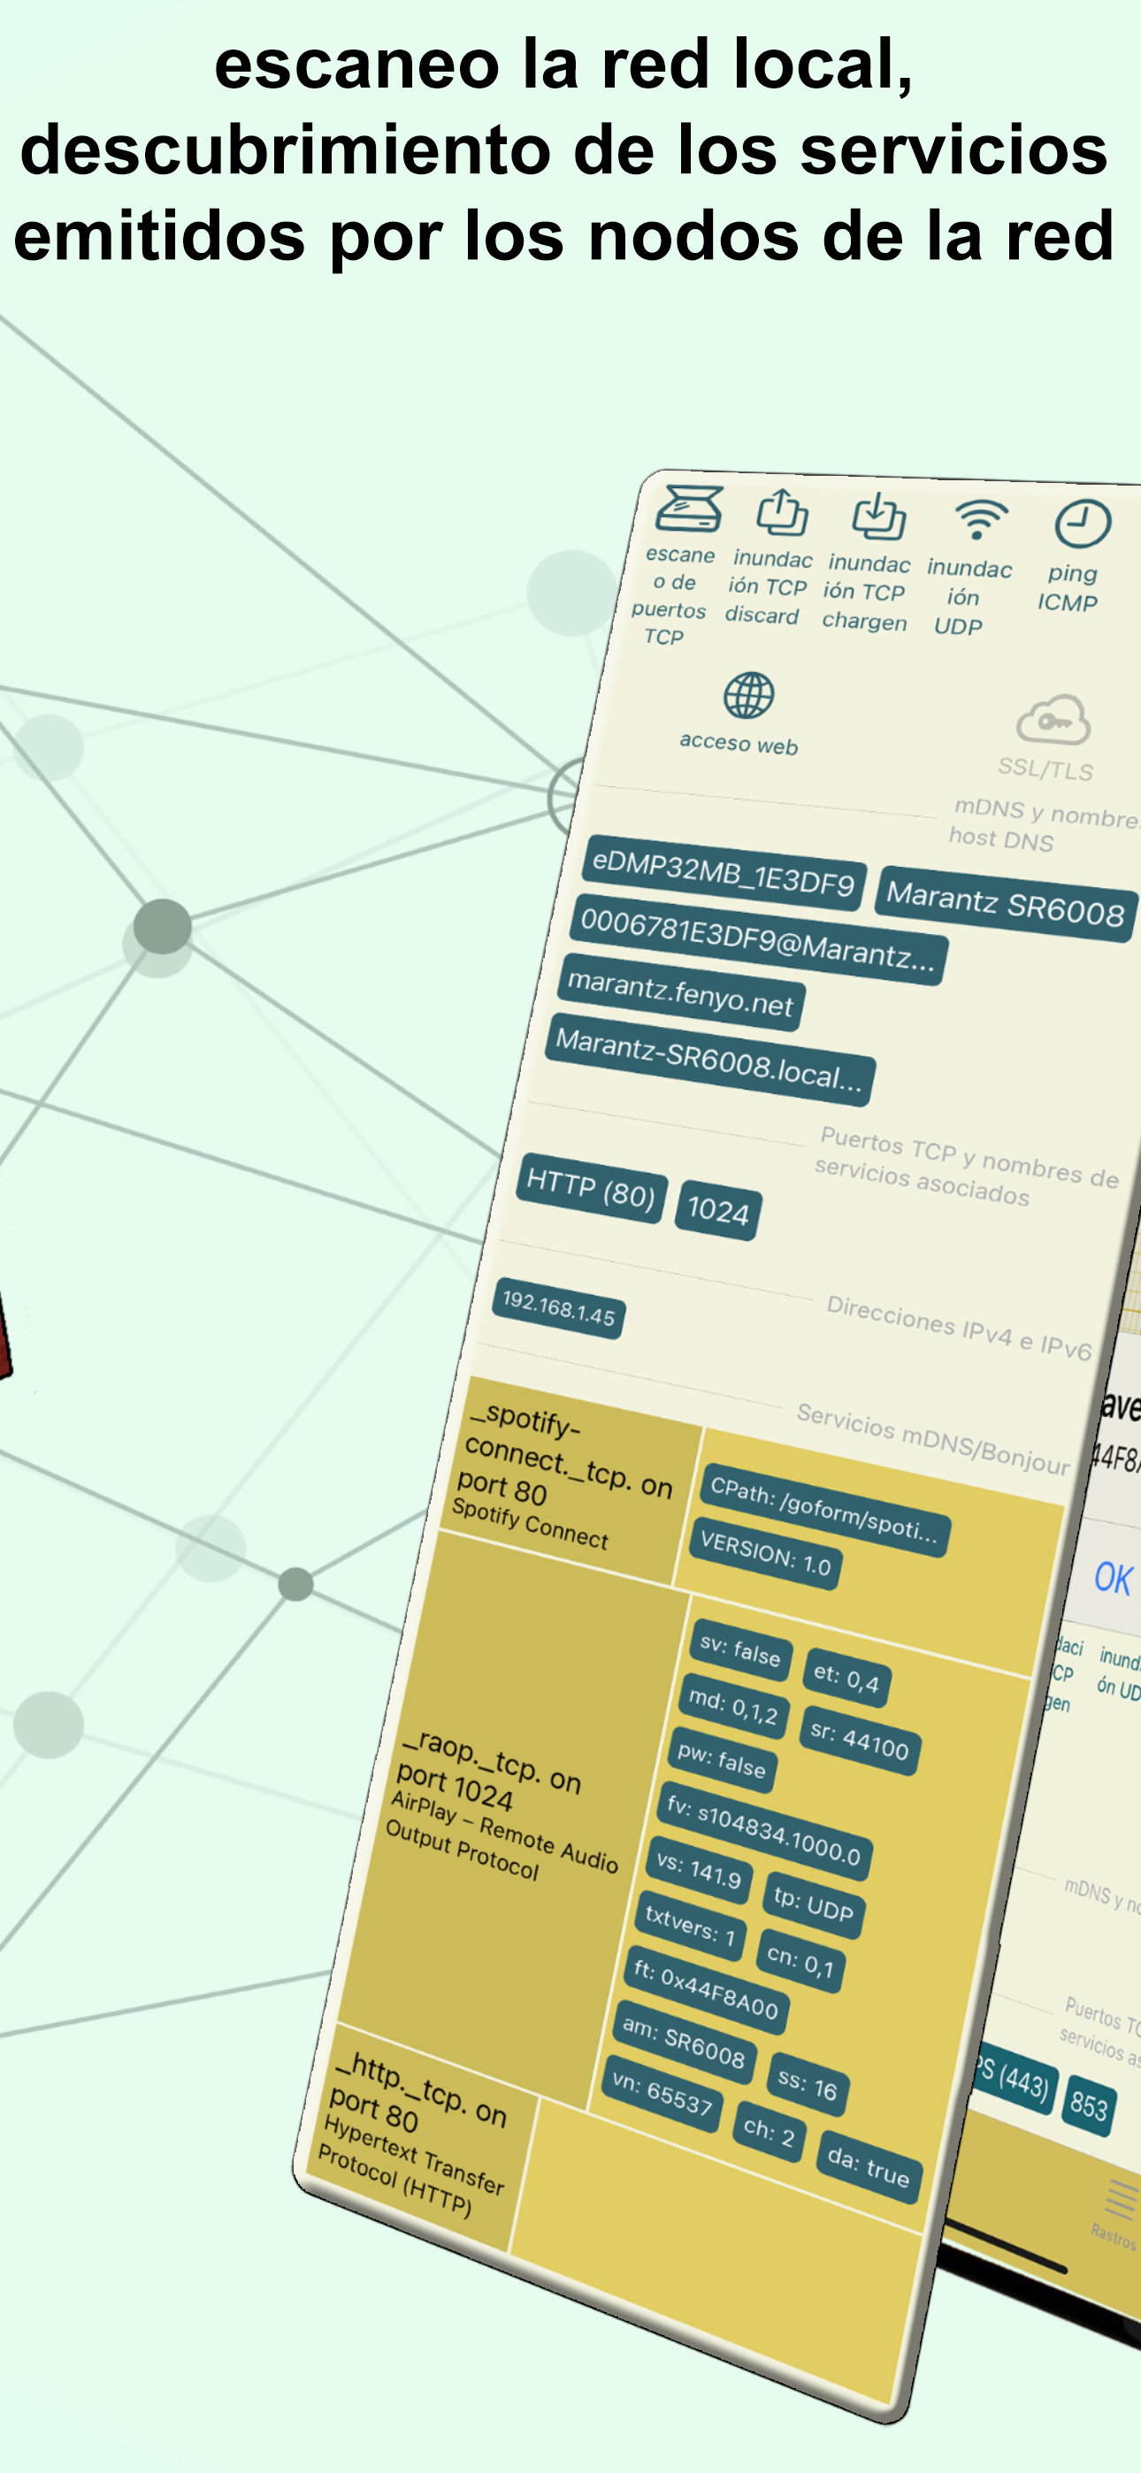Launch TCP discard flood icon
The height and width of the screenshot is (2473, 1141).
(783, 513)
